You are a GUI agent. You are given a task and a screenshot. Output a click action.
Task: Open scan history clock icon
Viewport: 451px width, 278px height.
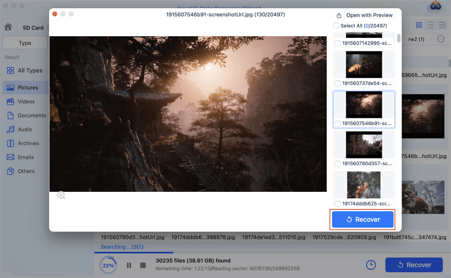click(371, 265)
